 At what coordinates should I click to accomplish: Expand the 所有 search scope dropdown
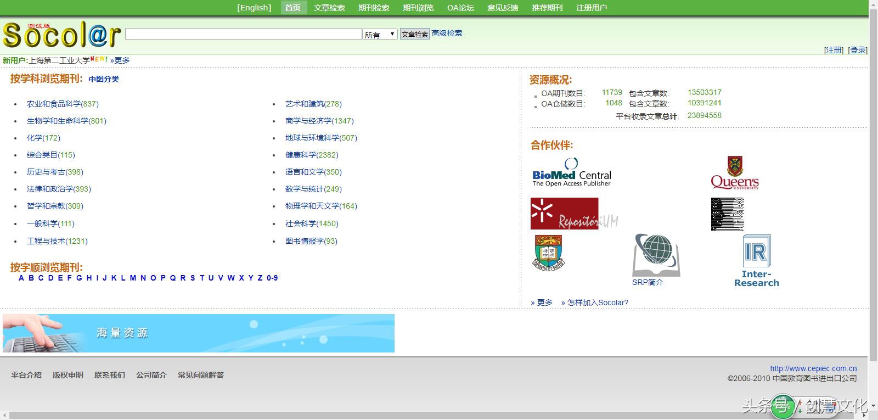(380, 34)
